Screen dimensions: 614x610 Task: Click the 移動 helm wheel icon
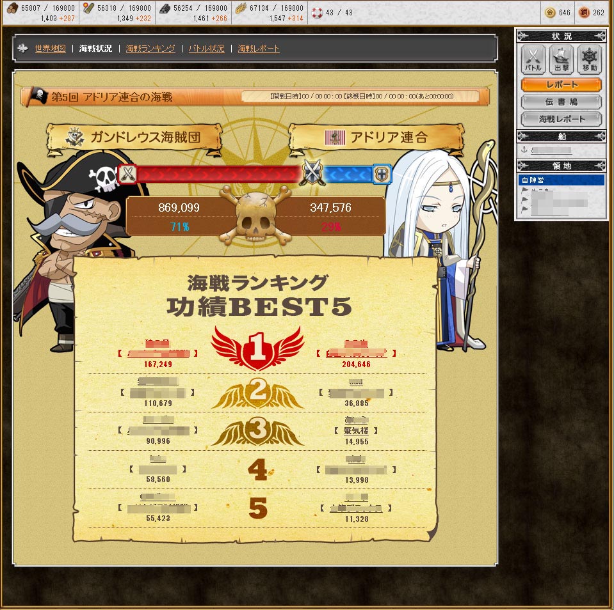pyautogui.click(x=589, y=59)
